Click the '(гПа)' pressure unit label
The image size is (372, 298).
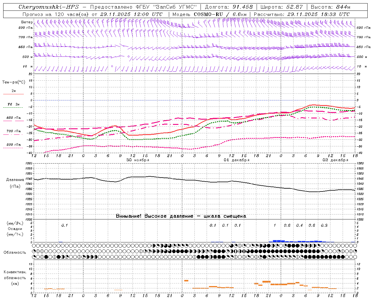coord(15,187)
